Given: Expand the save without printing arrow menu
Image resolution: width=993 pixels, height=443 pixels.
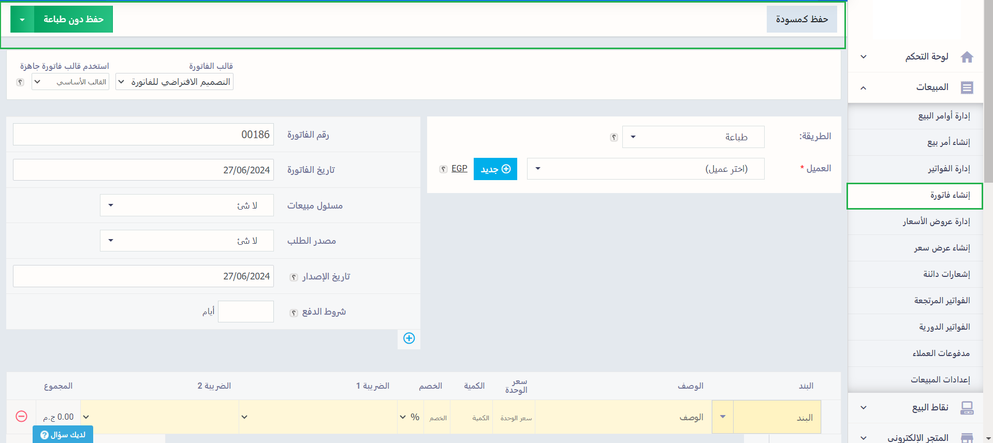Looking at the screenshot, I should coord(22,20).
